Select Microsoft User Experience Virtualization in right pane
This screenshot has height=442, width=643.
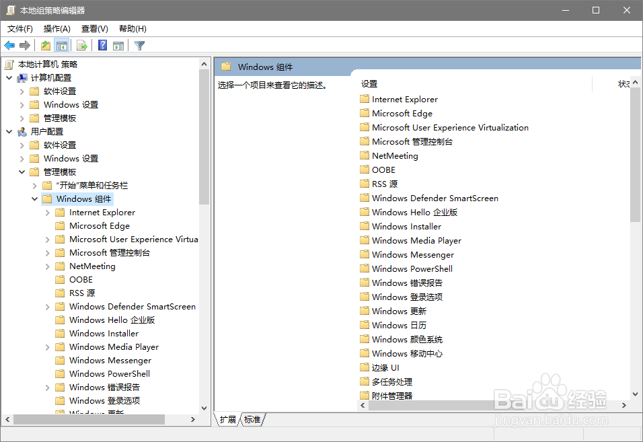pos(450,128)
